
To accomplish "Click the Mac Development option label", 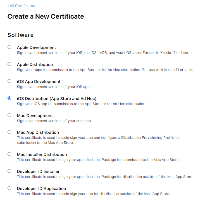I will point(35,116).
